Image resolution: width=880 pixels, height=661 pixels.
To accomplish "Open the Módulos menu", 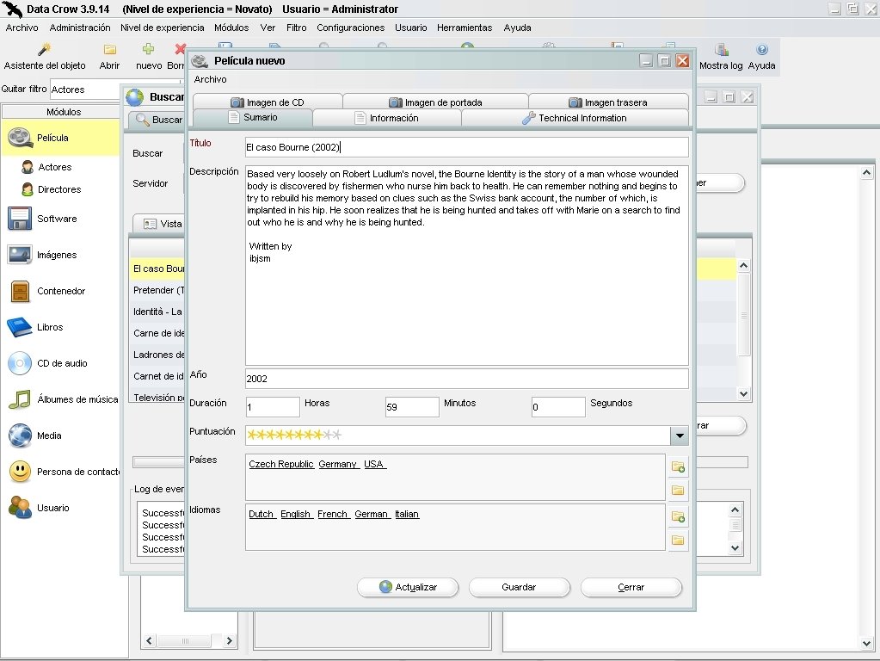I will point(231,28).
